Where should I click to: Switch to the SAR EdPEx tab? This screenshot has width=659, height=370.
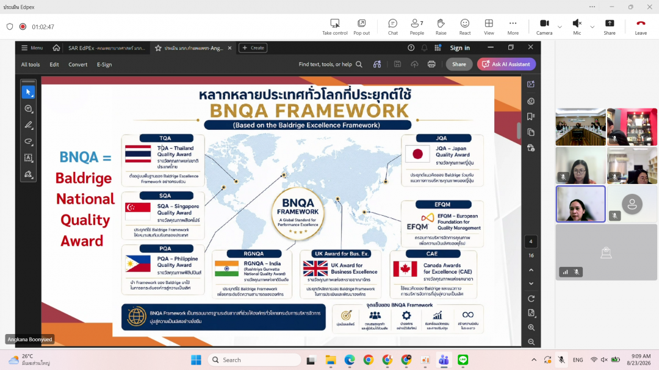[106, 48]
